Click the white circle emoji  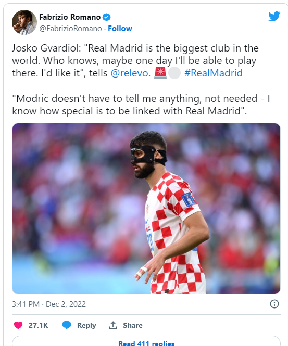(x=174, y=73)
